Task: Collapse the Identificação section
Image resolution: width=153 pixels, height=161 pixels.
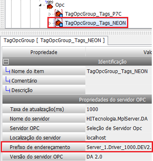Action: [6, 62]
